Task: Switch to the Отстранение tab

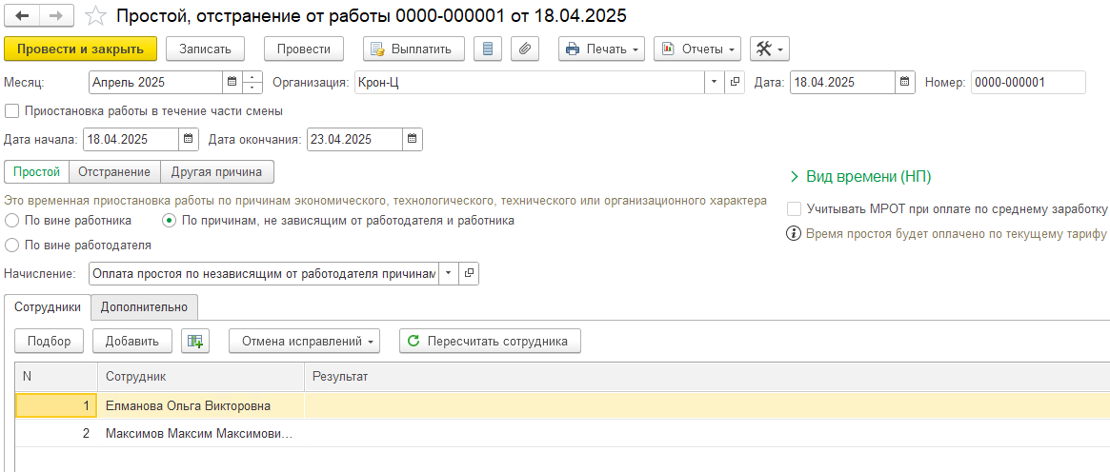Action: click(x=114, y=171)
